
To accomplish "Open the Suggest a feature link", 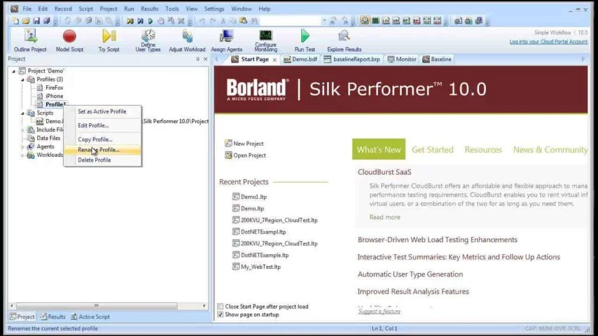I will [x=379, y=311].
